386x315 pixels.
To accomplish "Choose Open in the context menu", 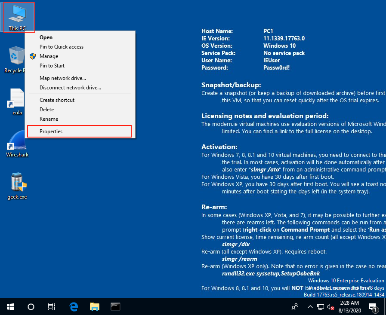I will pyautogui.click(x=80, y=37).
